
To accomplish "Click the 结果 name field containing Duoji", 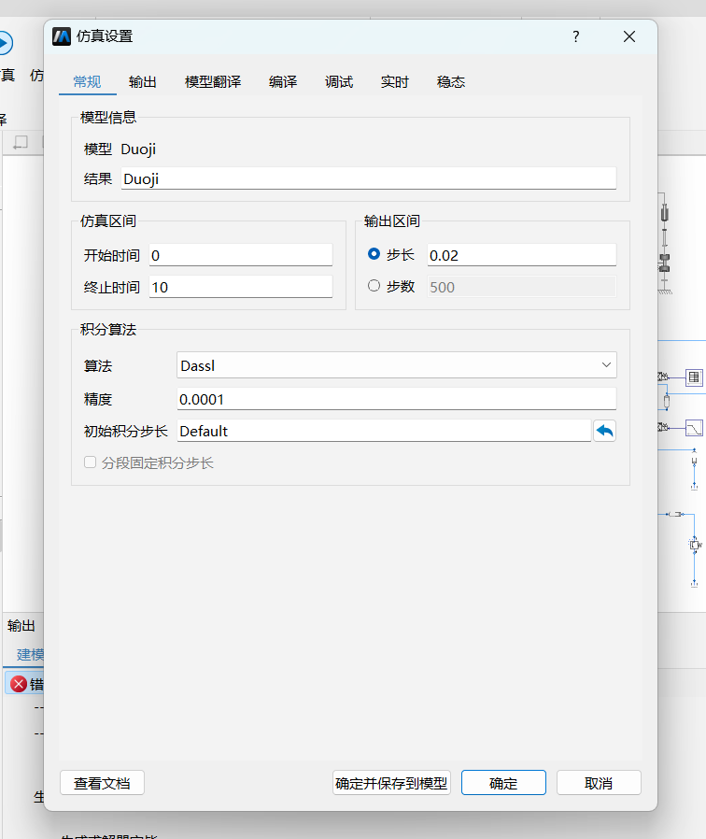I will pos(369,178).
